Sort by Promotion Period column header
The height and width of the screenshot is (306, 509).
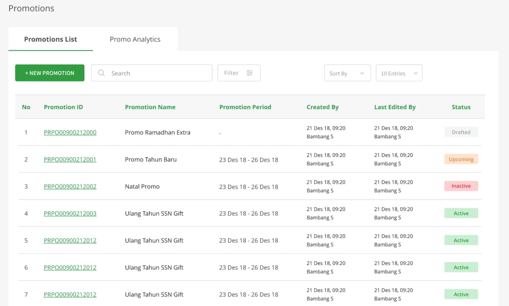[245, 107]
